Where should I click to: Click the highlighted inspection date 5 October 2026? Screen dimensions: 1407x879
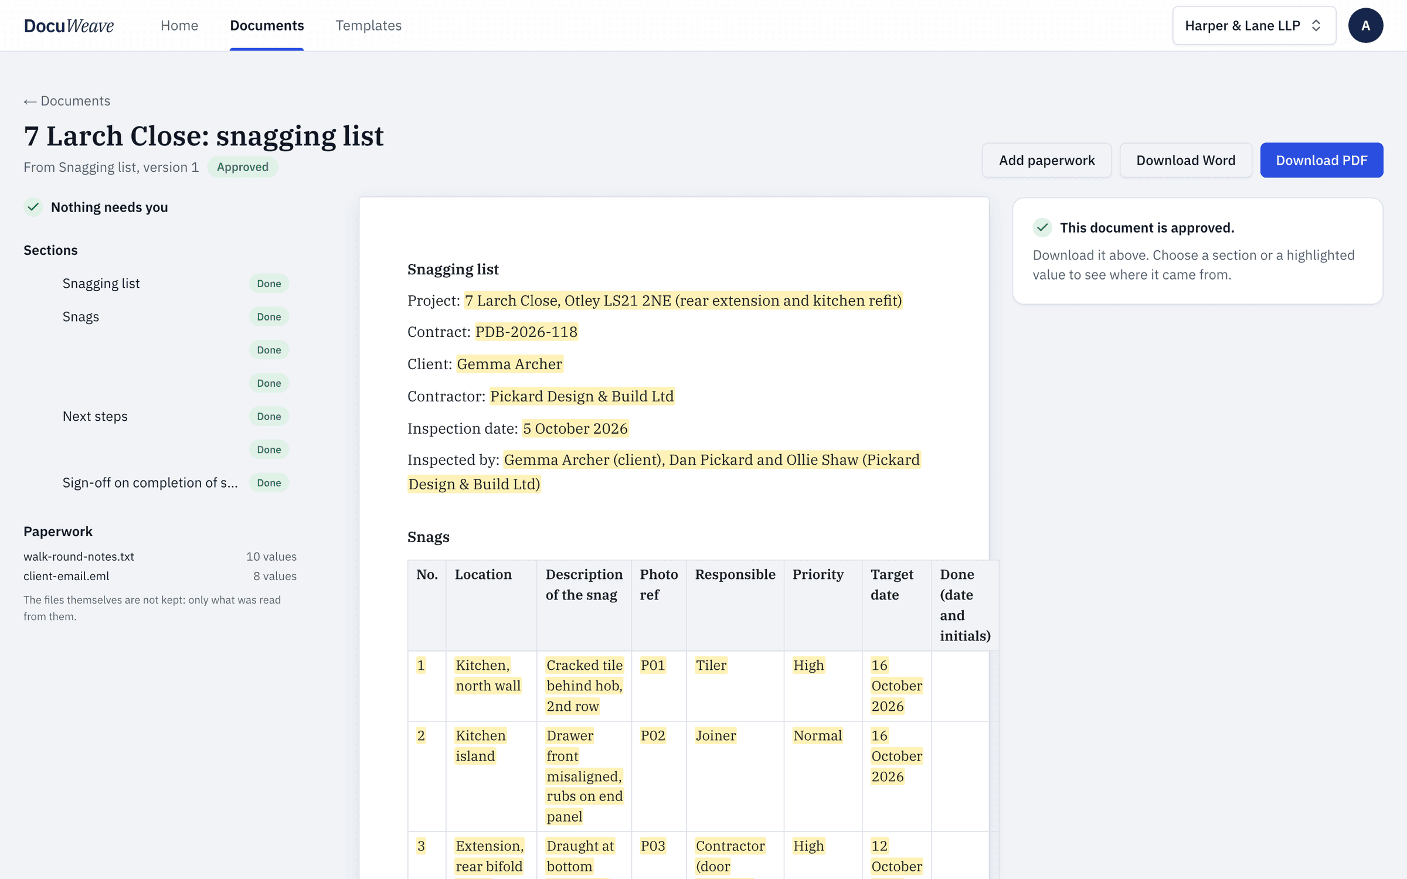[x=575, y=429]
